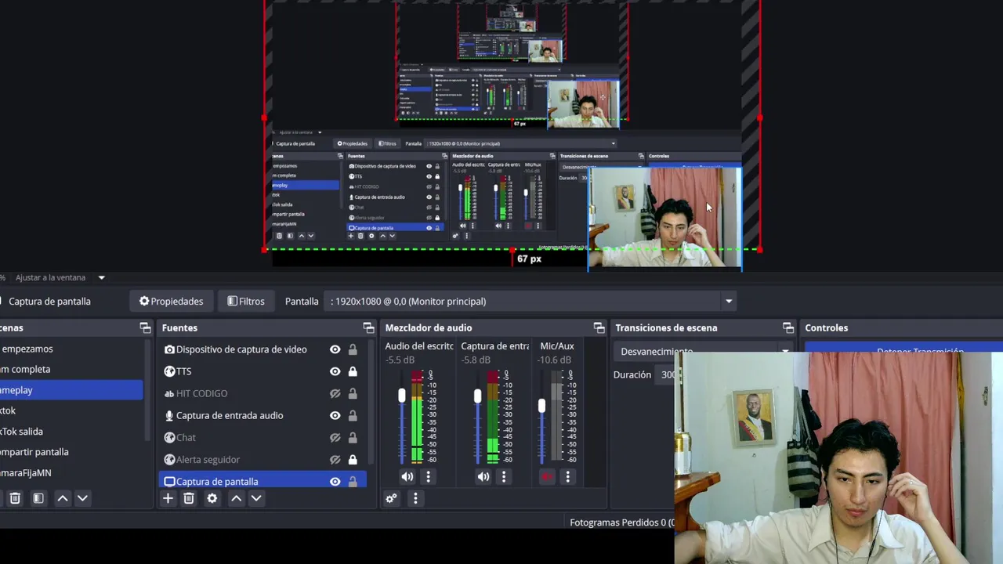This screenshot has width=1003, height=564.
Task: Click 'Captura de pantalla' label in source toolbar
Action: click(x=49, y=301)
